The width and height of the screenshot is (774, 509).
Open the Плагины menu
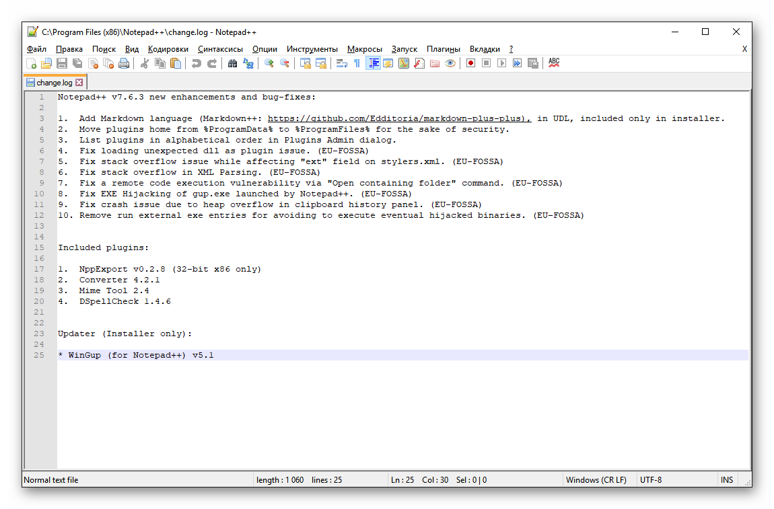click(444, 49)
